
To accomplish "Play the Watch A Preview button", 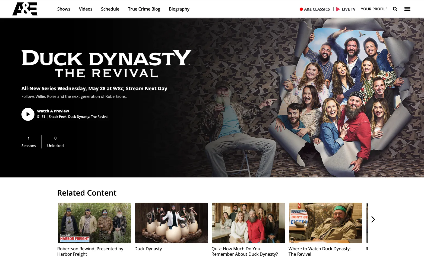I will tap(28, 114).
